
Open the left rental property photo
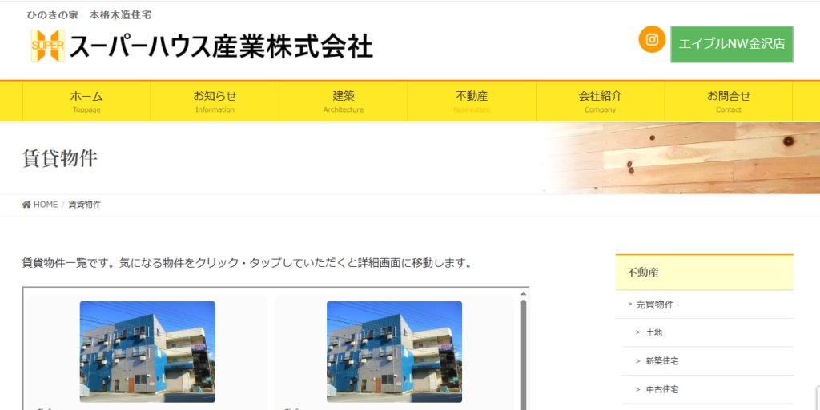coord(147,351)
